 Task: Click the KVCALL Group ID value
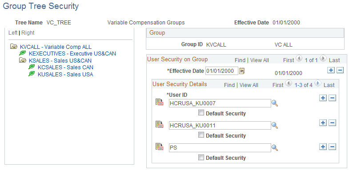[x=216, y=45]
